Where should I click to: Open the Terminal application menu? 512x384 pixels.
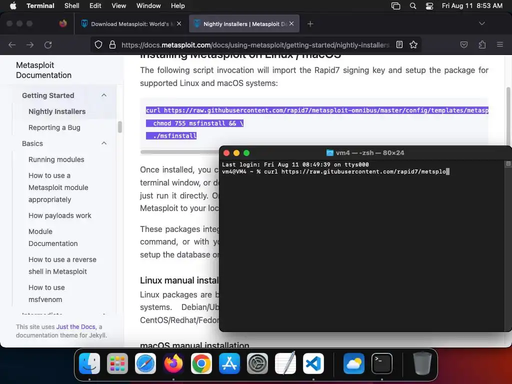point(40,6)
